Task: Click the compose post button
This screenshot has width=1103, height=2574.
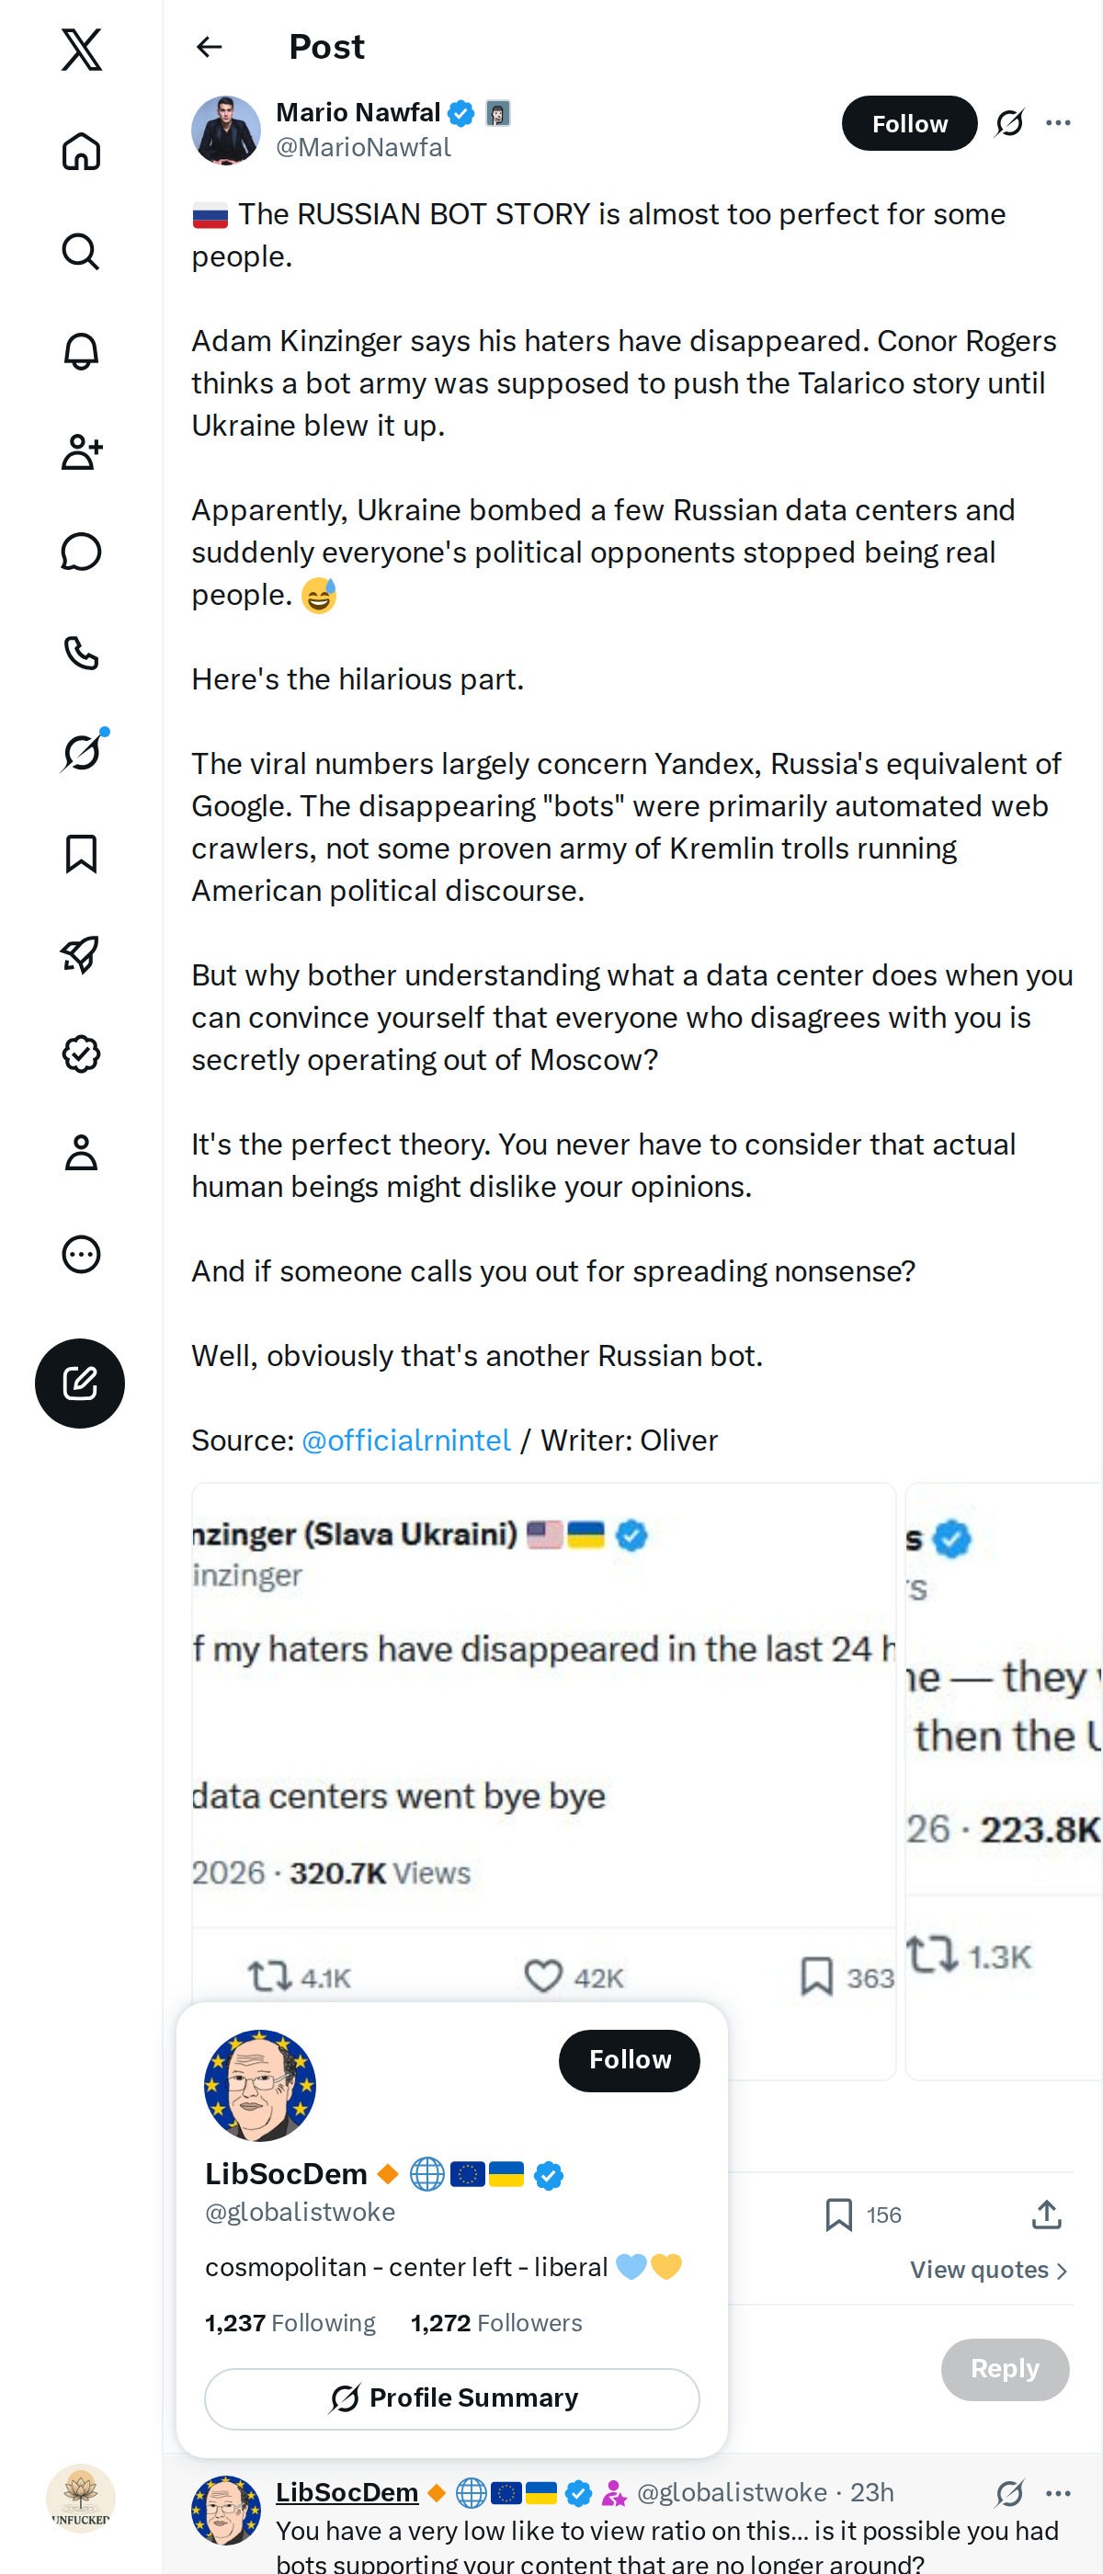Action: click(x=80, y=1383)
